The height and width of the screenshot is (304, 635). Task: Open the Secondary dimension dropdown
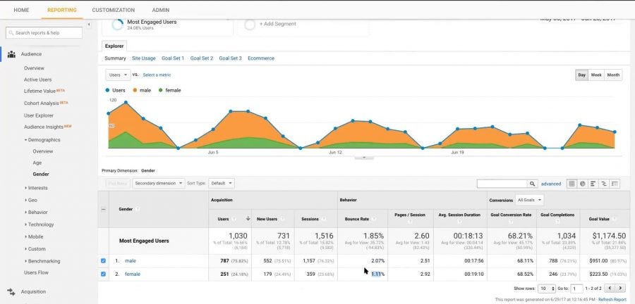(x=158, y=183)
